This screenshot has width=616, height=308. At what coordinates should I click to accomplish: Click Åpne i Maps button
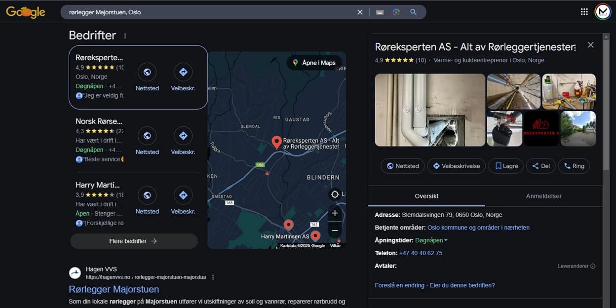tap(314, 63)
